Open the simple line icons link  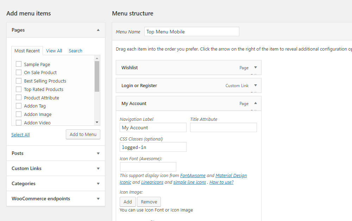click(190, 182)
